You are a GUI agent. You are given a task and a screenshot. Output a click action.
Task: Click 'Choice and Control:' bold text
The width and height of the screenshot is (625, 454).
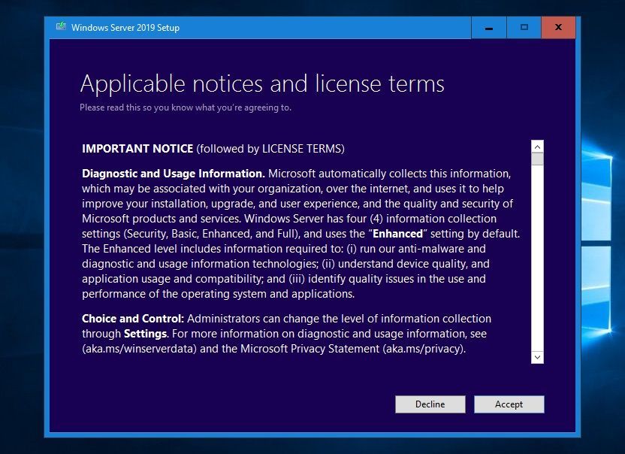[133, 319]
